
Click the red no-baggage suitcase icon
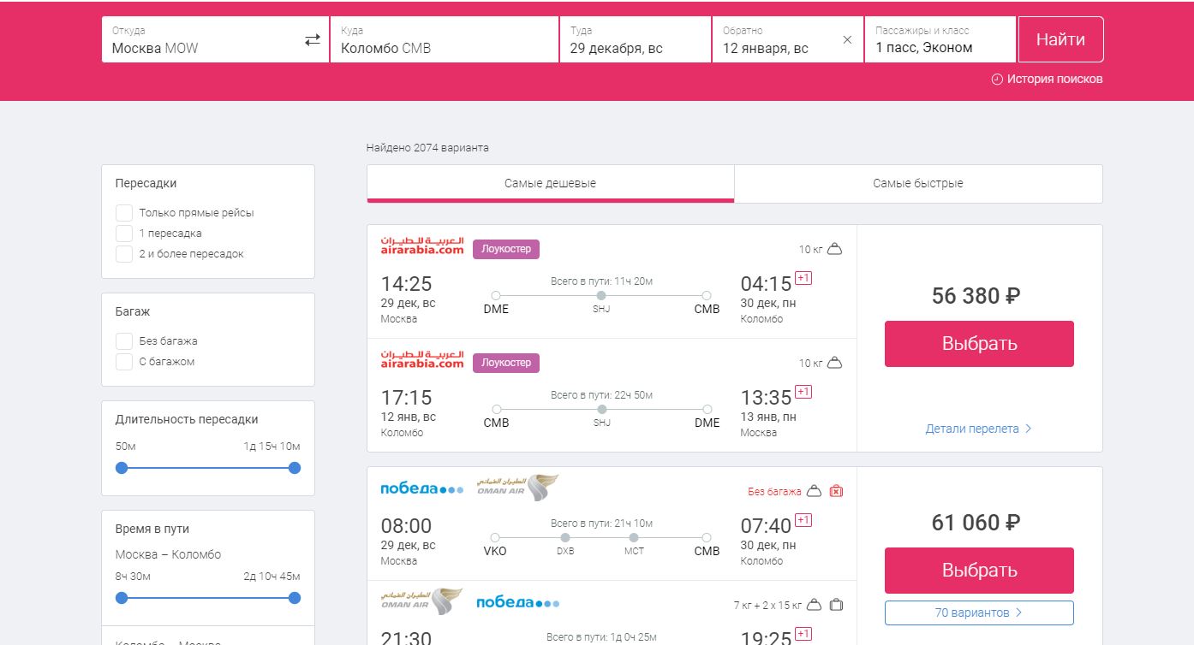click(x=837, y=491)
